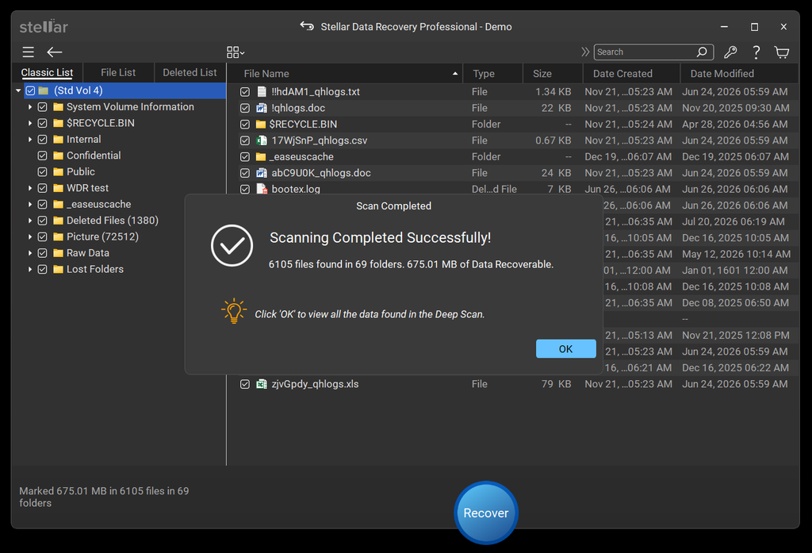The image size is (812, 553).
Task: Click the Stellar logo
Action: tap(44, 26)
